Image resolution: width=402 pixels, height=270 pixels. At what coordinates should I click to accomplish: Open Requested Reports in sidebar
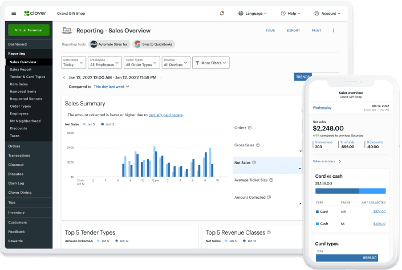pos(29,99)
